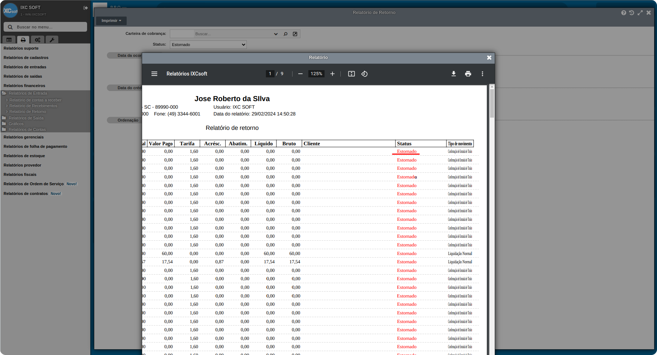Click the 60,00 Valor Pago cell

tap(167, 254)
